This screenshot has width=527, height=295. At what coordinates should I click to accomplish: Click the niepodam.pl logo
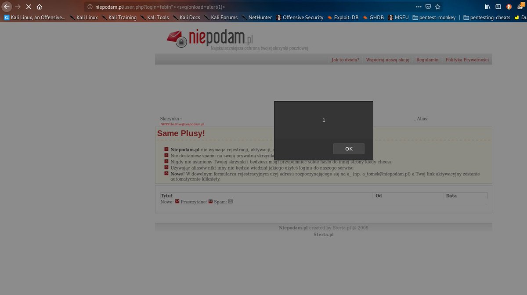pos(210,38)
